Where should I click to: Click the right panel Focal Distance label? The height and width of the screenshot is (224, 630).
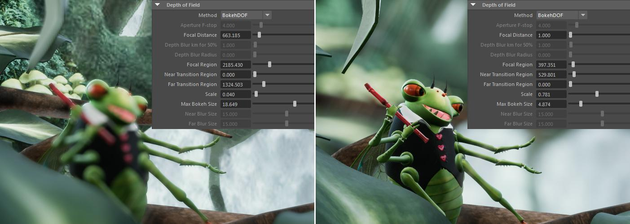(x=516, y=35)
